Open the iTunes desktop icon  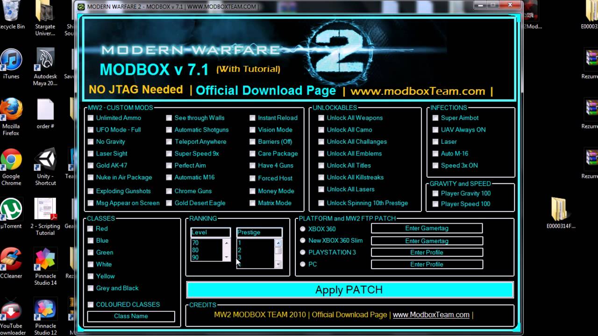point(11,64)
